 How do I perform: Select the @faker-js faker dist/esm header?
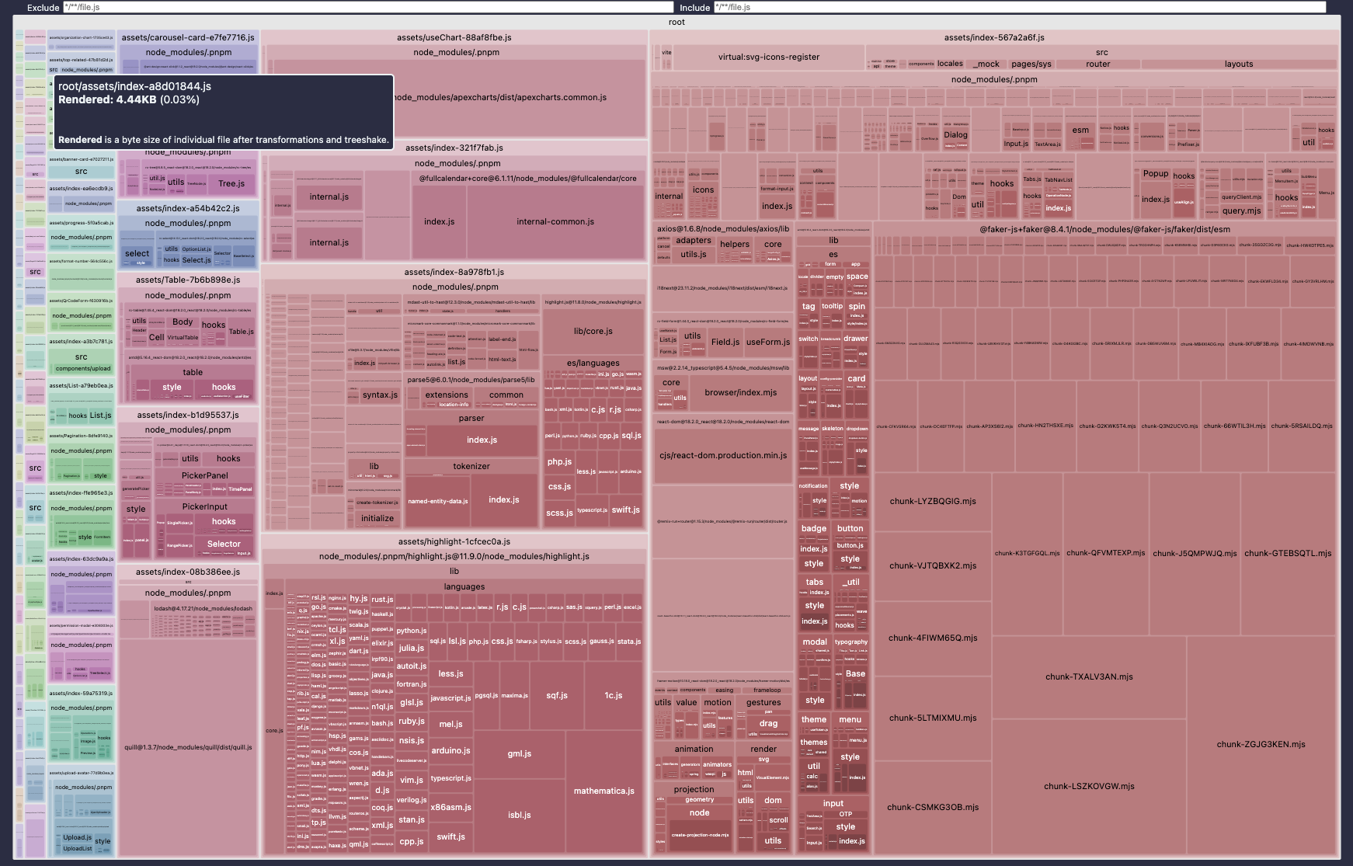(x=1104, y=229)
